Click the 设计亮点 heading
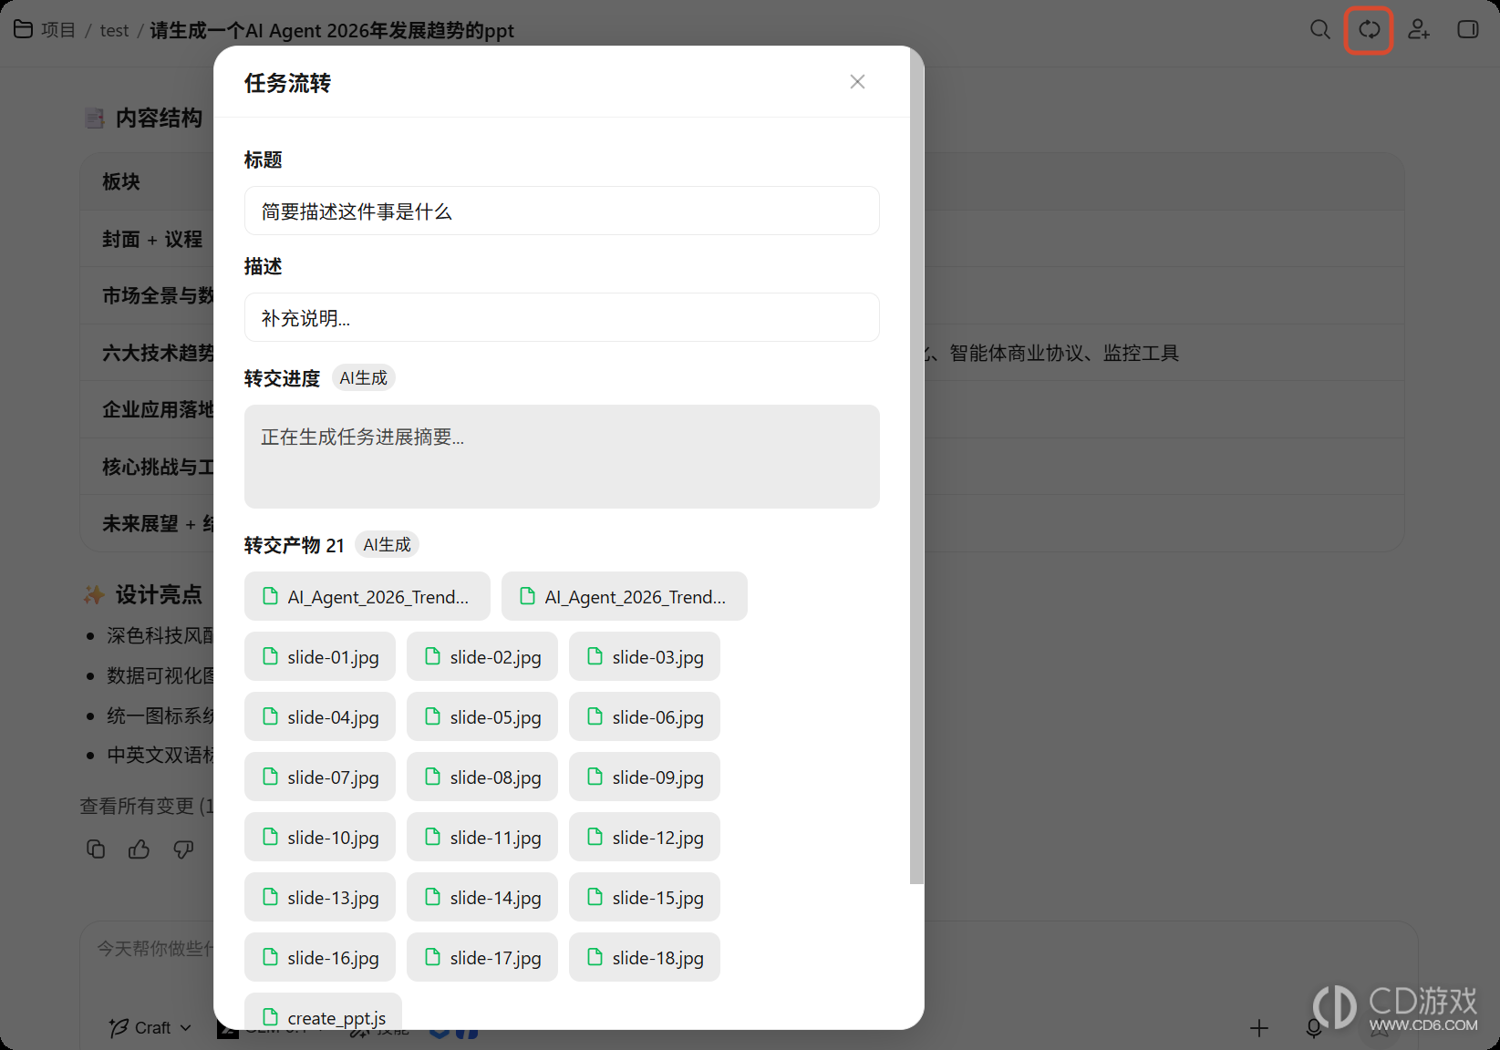 (x=159, y=595)
